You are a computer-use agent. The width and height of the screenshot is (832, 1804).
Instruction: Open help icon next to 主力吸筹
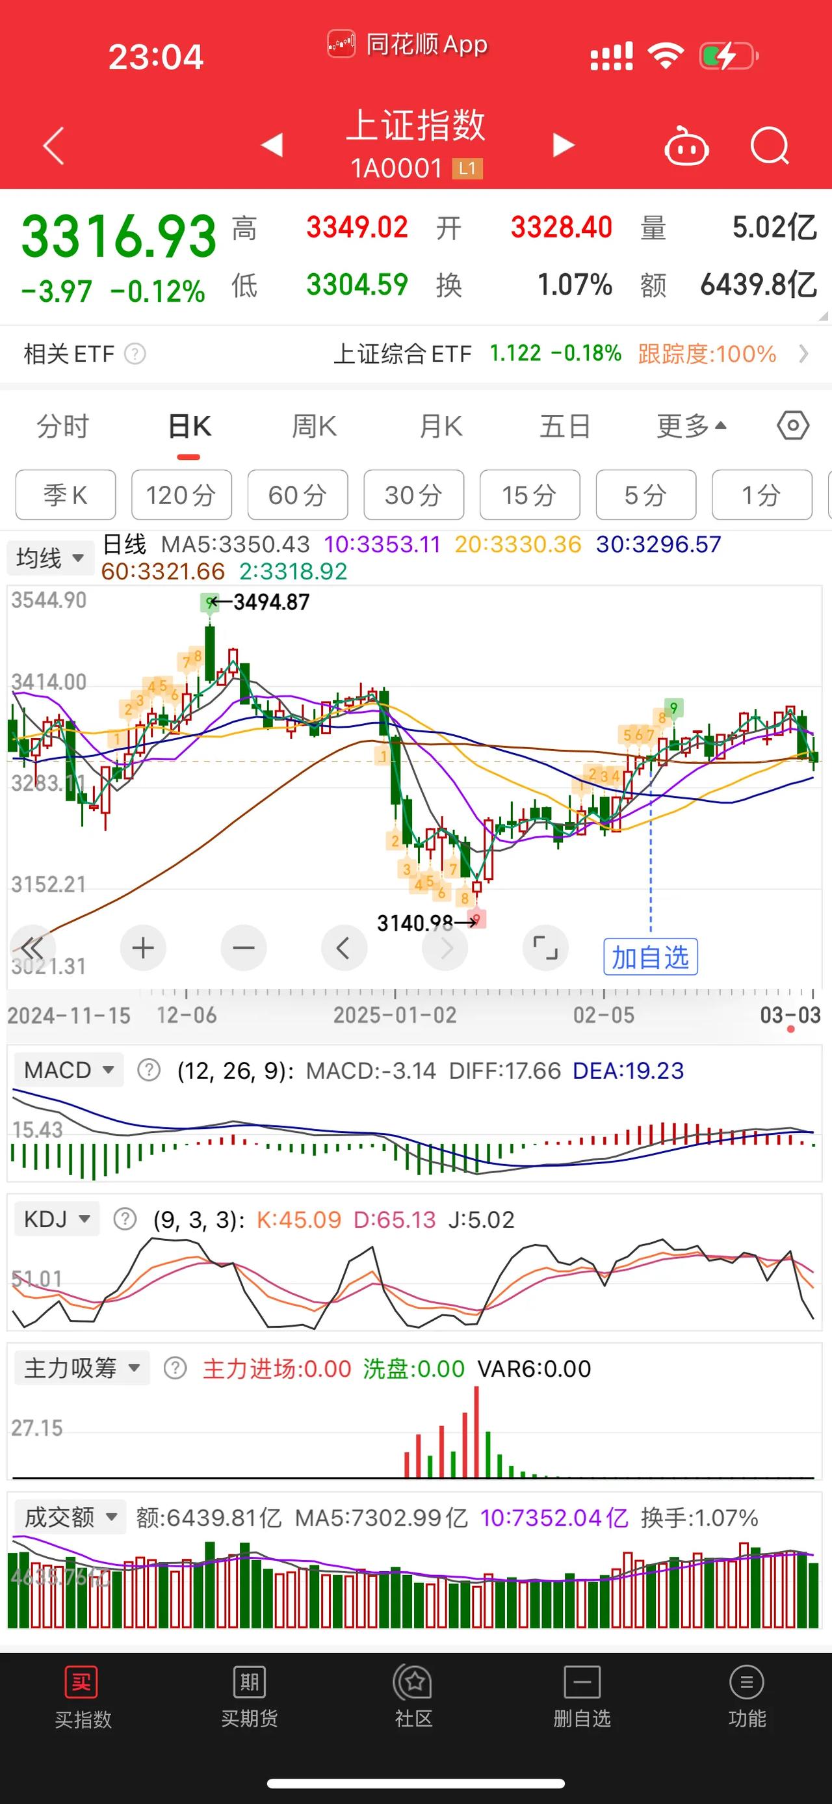tap(175, 1368)
